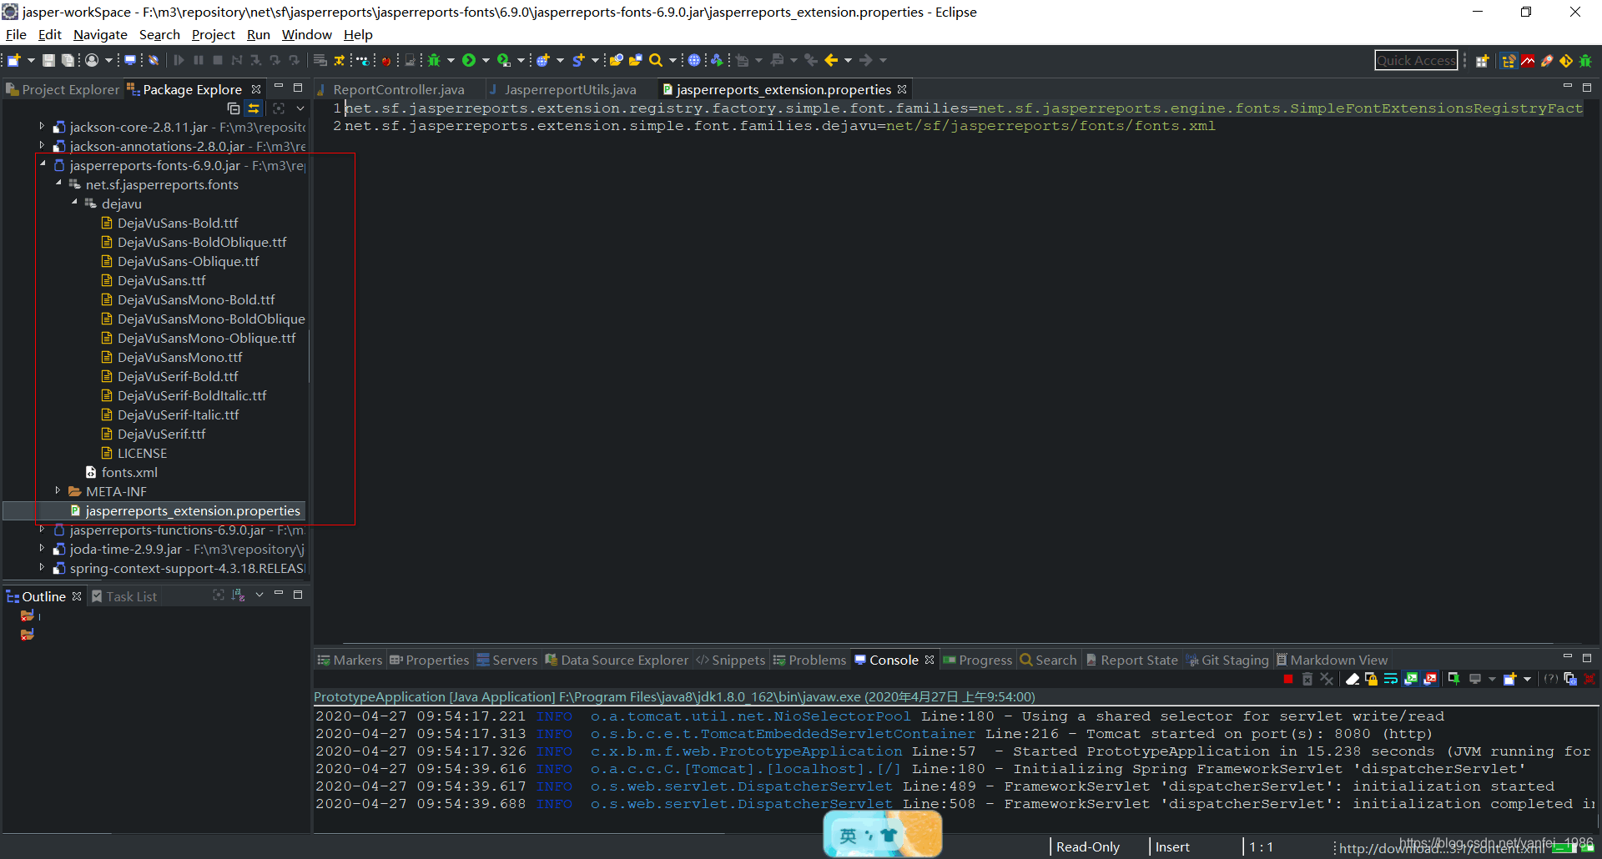Click the Open Web Browser globe icon
The width and height of the screenshot is (1602, 859).
point(694,60)
